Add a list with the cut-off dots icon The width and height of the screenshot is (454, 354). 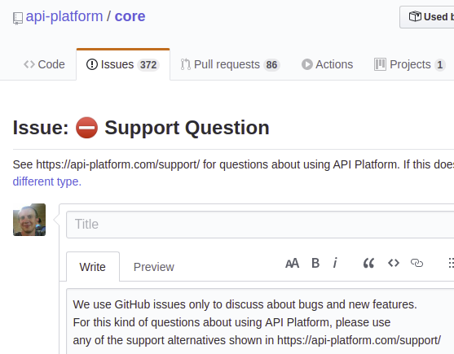(x=451, y=263)
